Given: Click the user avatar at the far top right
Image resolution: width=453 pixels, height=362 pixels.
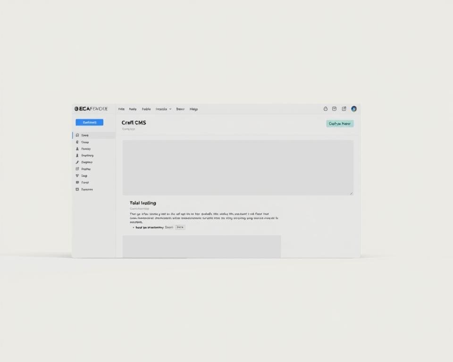Looking at the screenshot, I should (x=353, y=109).
